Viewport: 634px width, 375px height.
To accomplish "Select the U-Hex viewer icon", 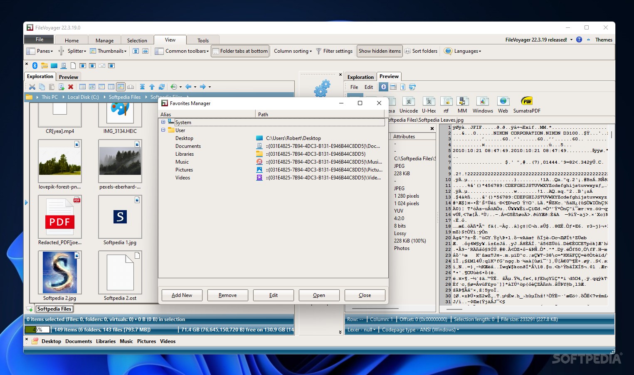I will pos(429,105).
